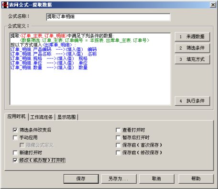Uncheck the 筛选条件改变后 checkbox

pyautogui.click(x=15, y=130)
